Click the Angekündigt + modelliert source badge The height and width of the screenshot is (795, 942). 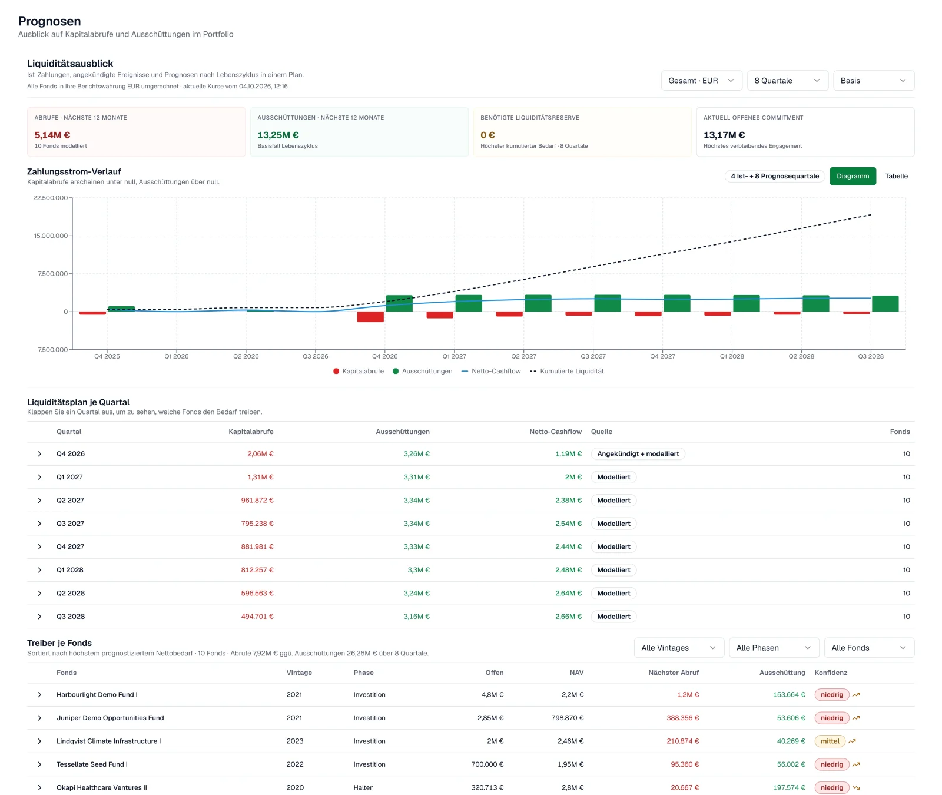[x=638, y=454]
